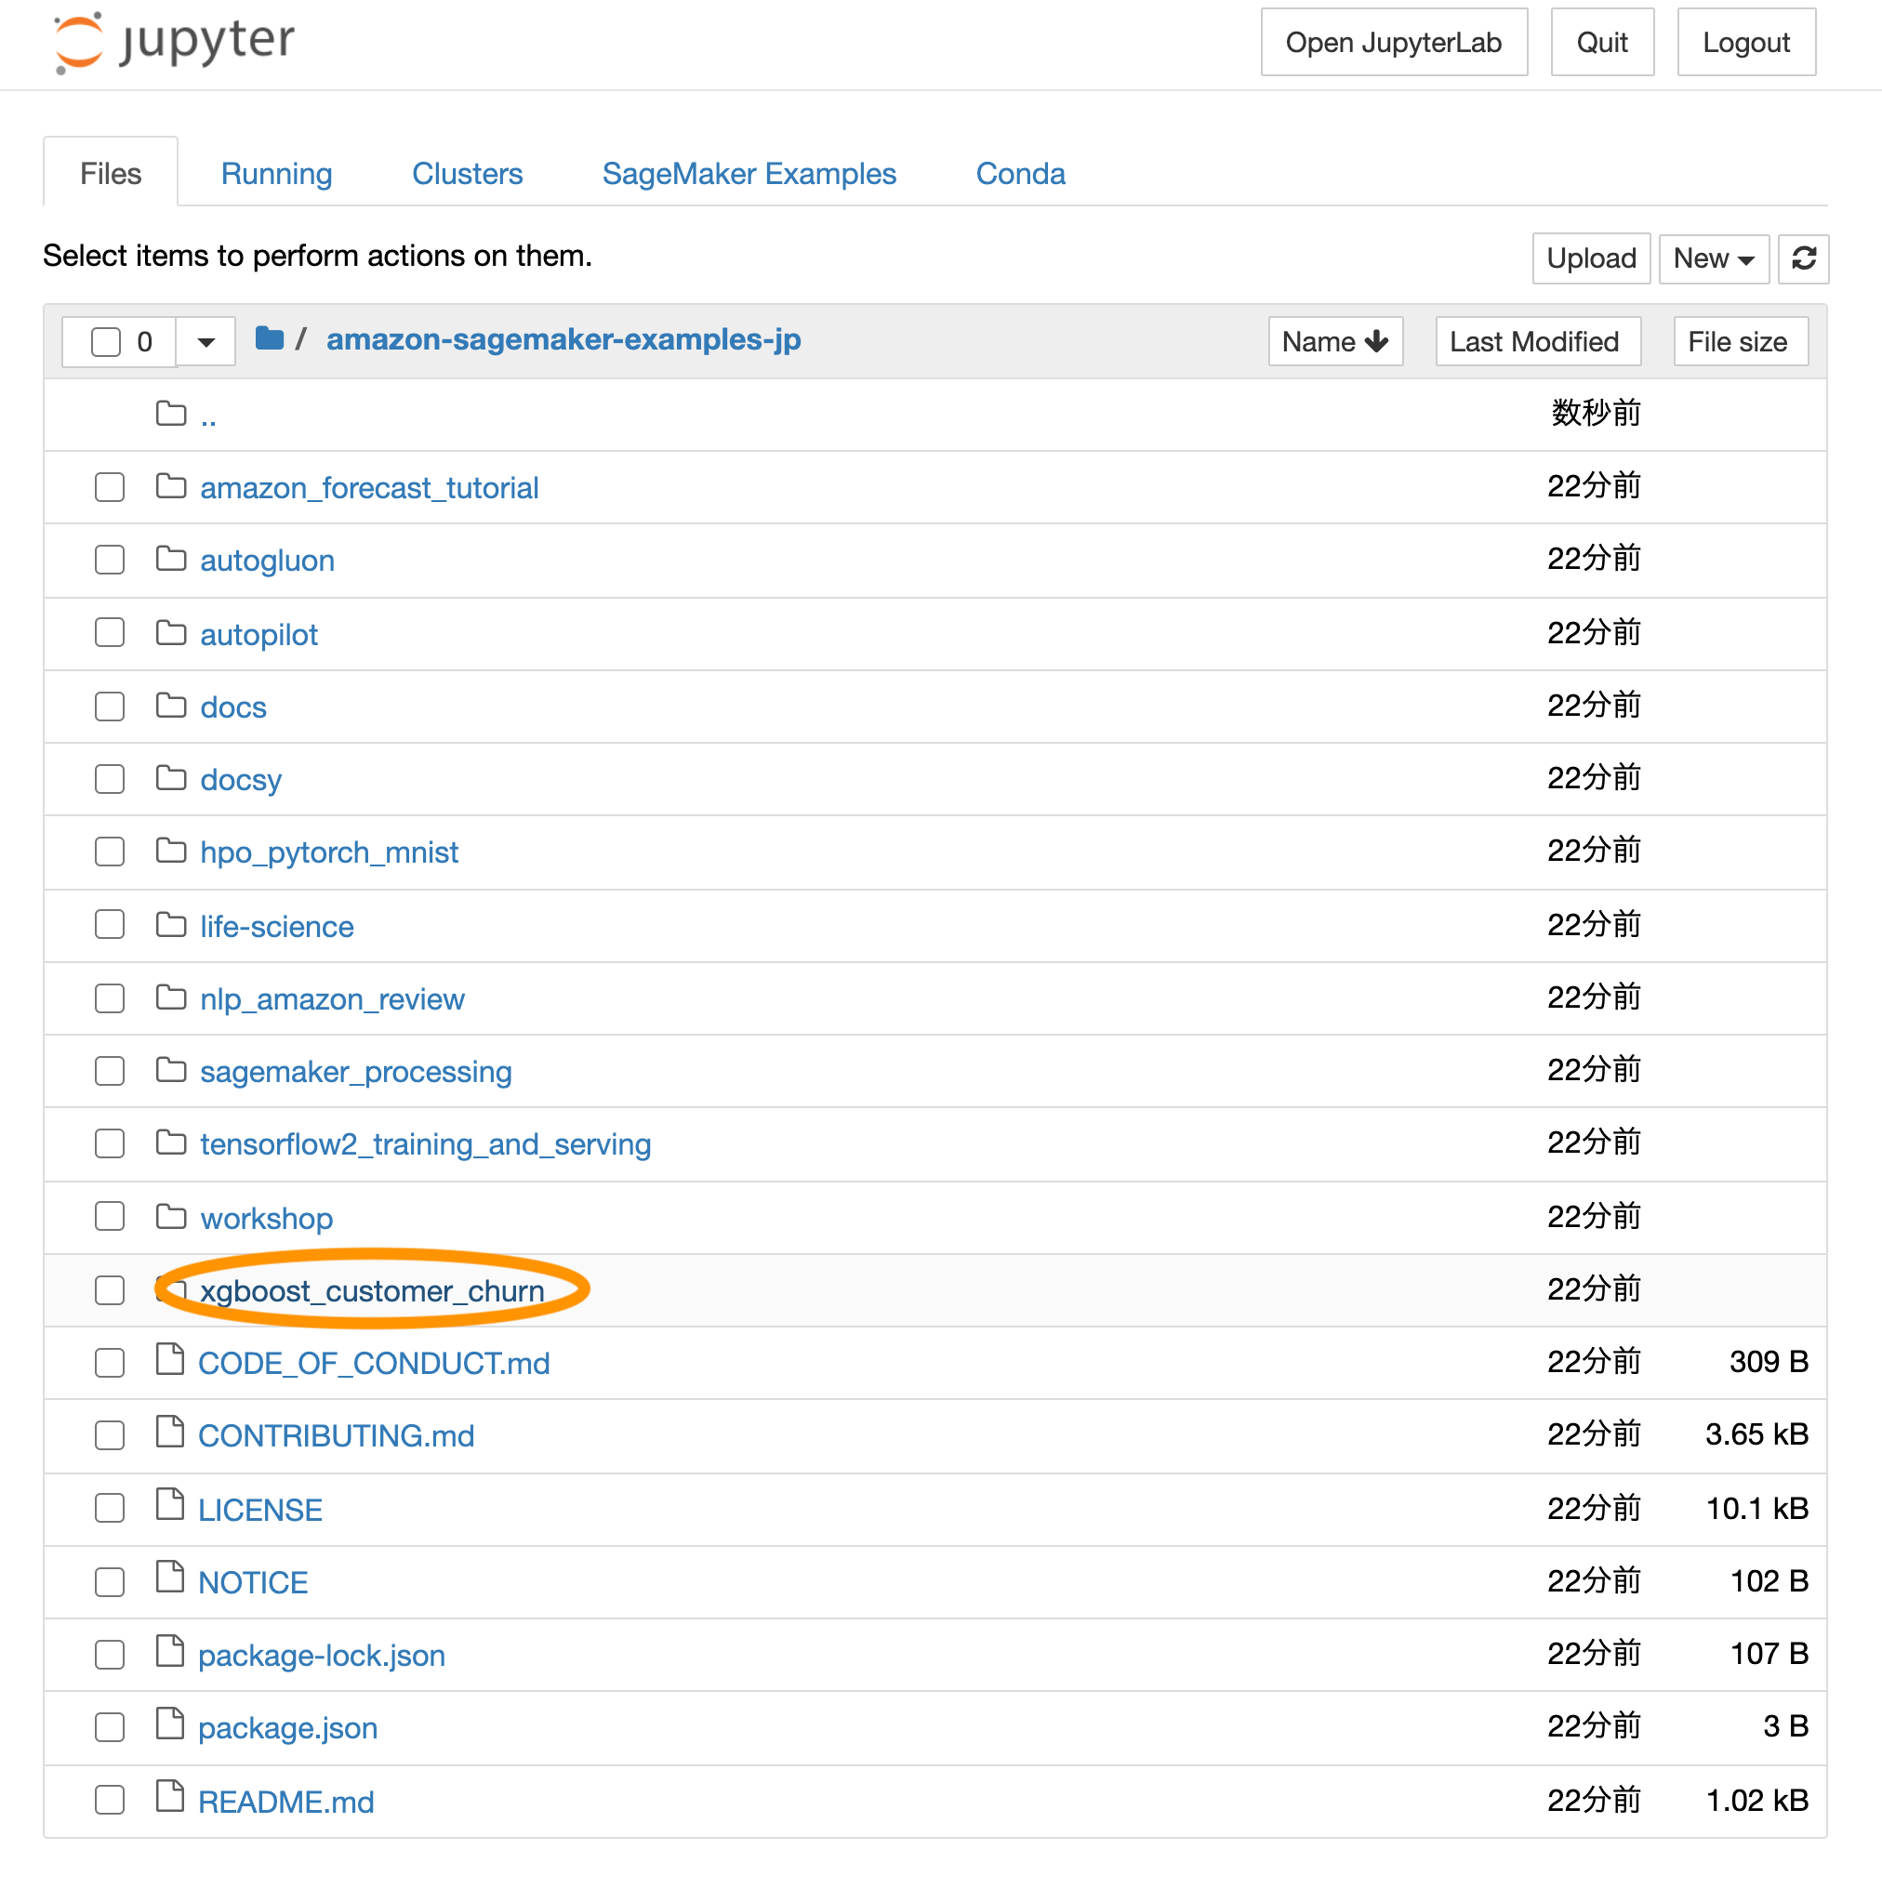This screenshot has height=1902, width=1882.
Task: Open the package-lock.json file
Action: (x=322, y=1656)
